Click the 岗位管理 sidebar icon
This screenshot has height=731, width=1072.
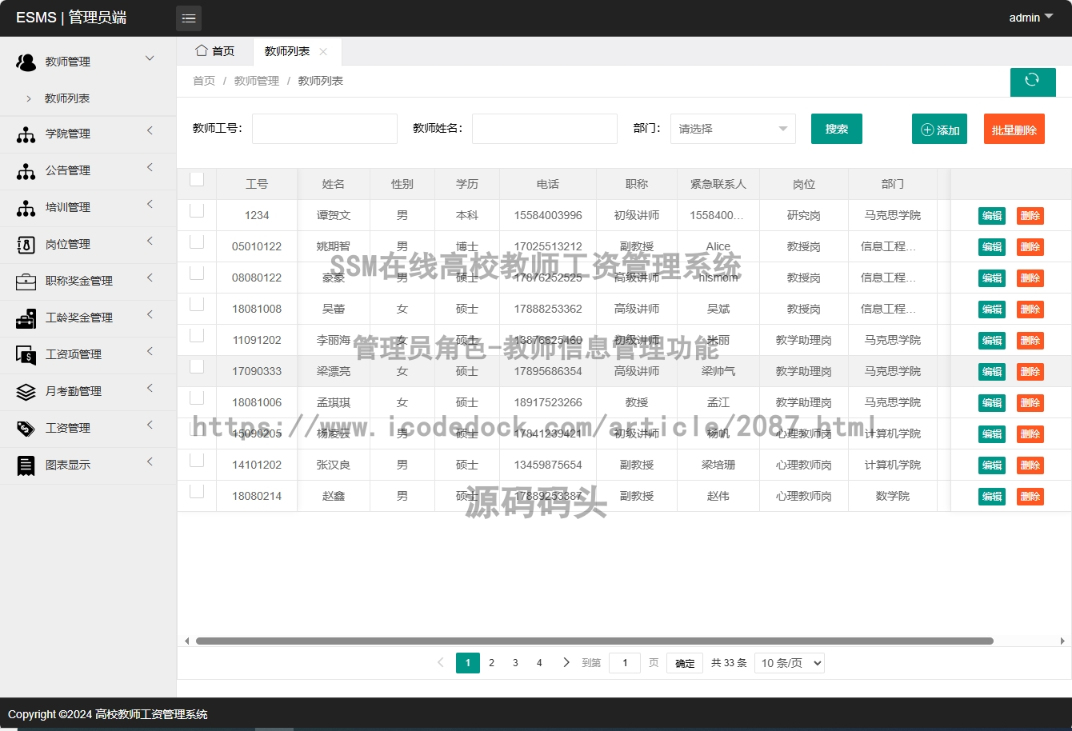point(26,245)
